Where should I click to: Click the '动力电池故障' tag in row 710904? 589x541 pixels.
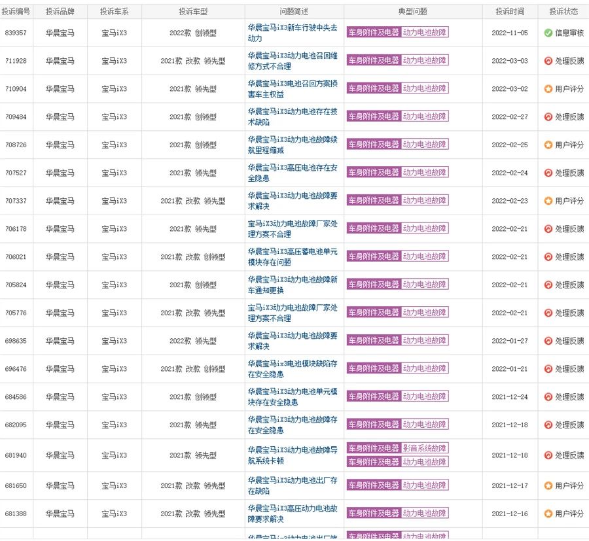[x=425, y=88]
